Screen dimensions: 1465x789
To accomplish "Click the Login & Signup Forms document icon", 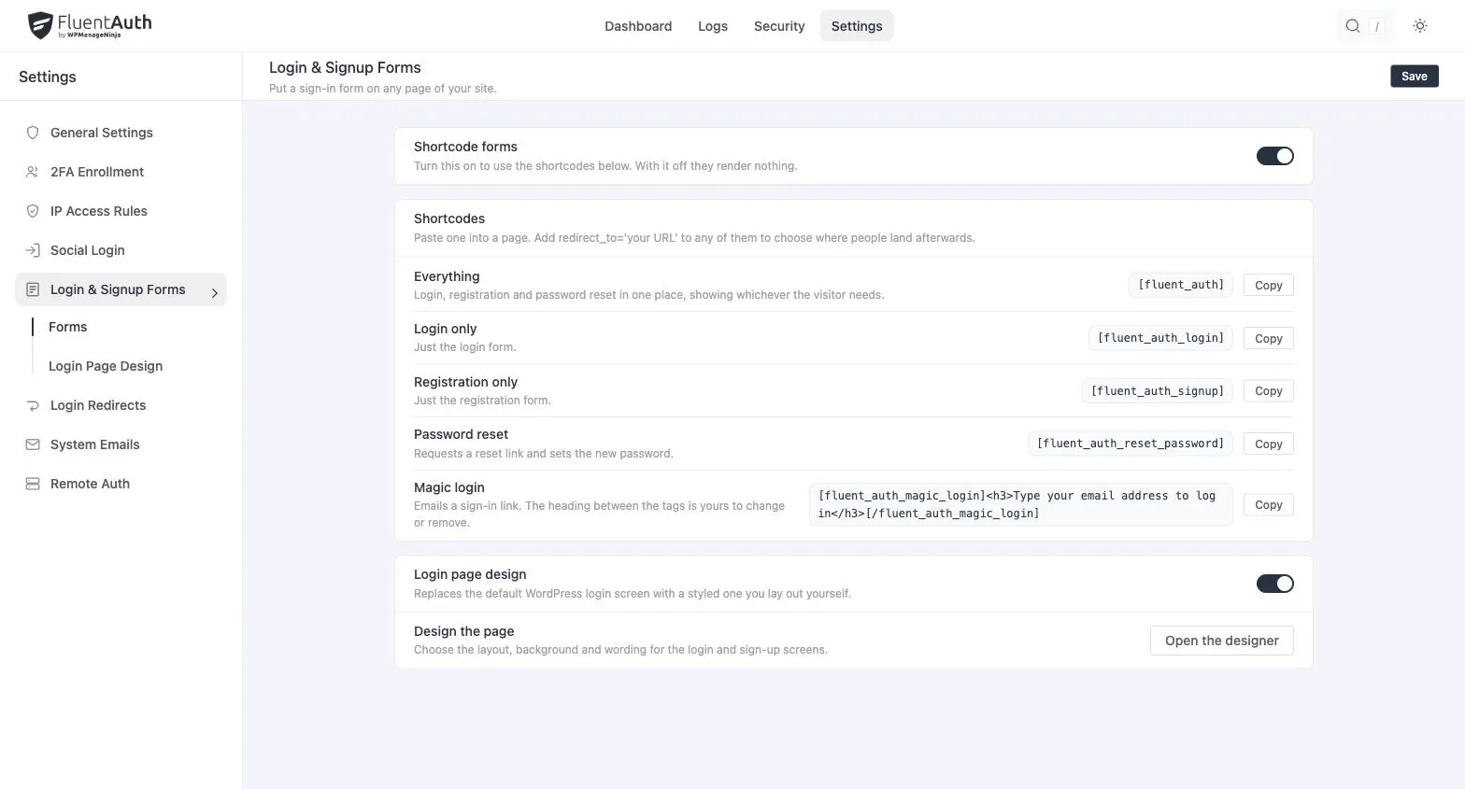I will click(33, 289).
